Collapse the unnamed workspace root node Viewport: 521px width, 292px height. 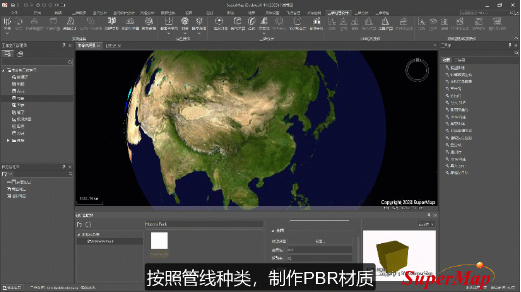point(3,70)
